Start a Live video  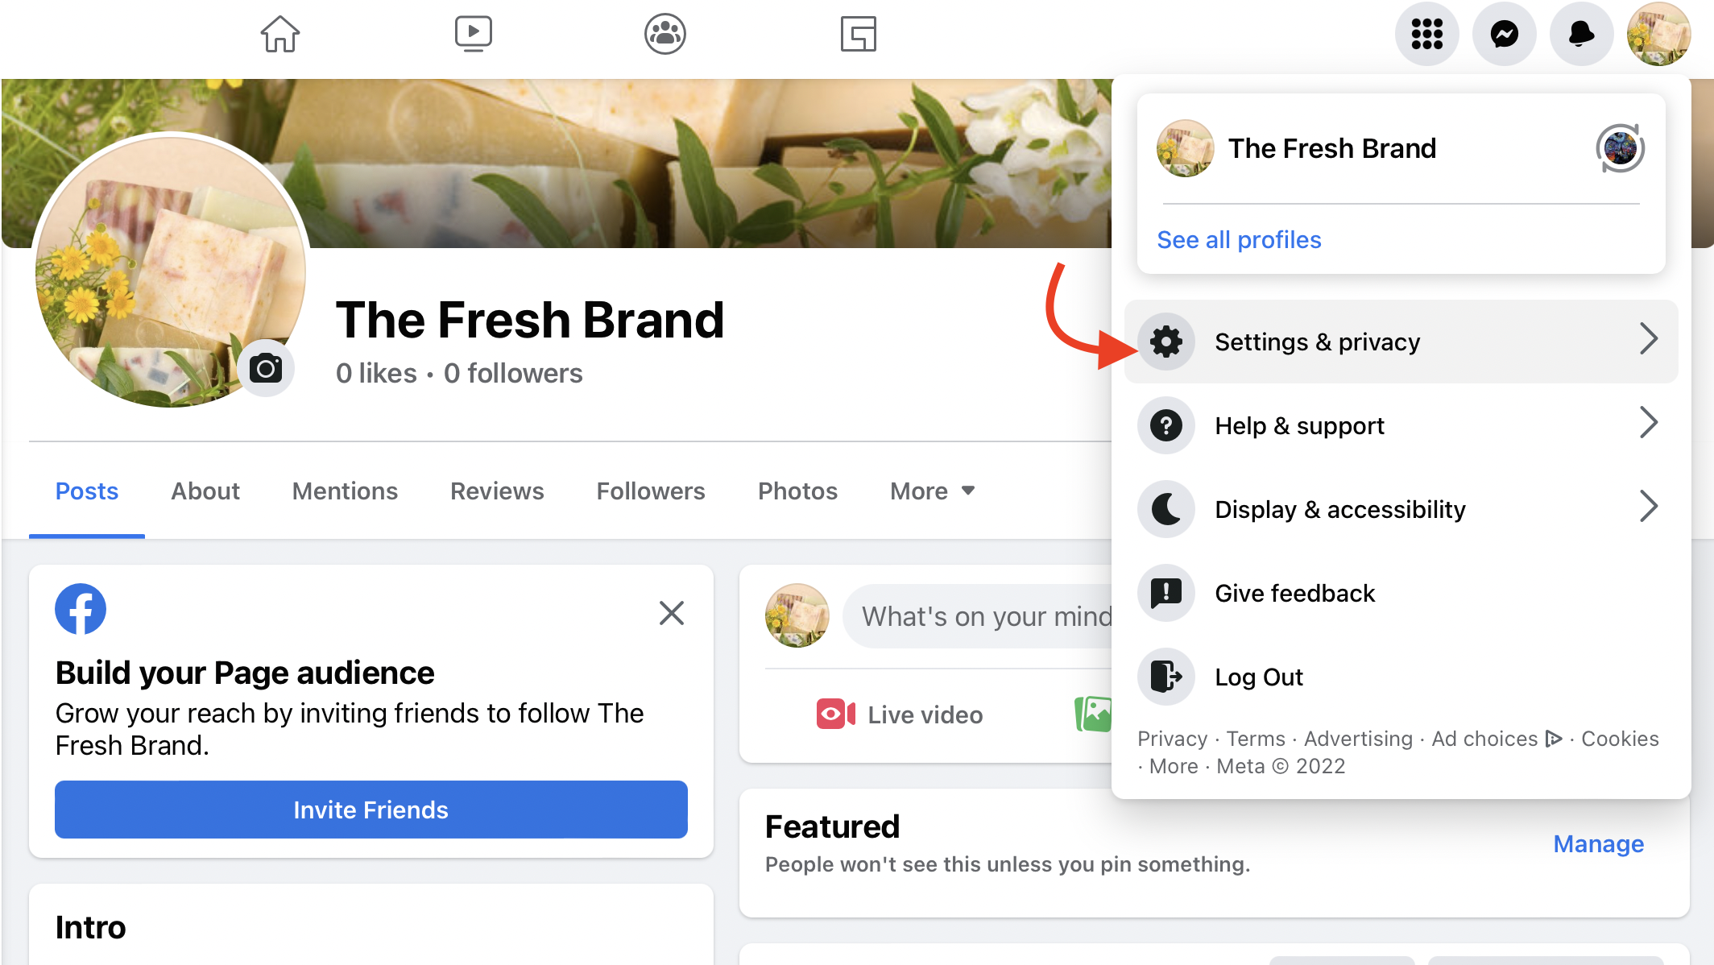(900, 714)
